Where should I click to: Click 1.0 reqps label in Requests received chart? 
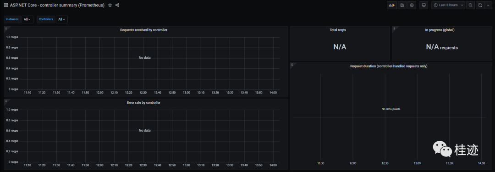pyautogui.click(x=12, y=37)
